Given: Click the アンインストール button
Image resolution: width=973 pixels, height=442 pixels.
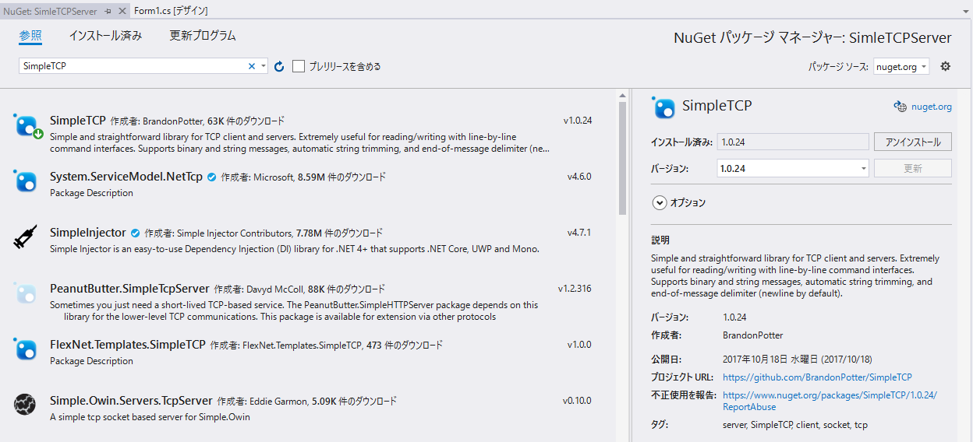Looking at the screenshot, I should pos(913,142).
